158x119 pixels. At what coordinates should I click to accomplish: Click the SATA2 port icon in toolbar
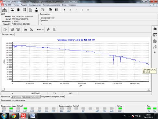(x=5, y=10)
